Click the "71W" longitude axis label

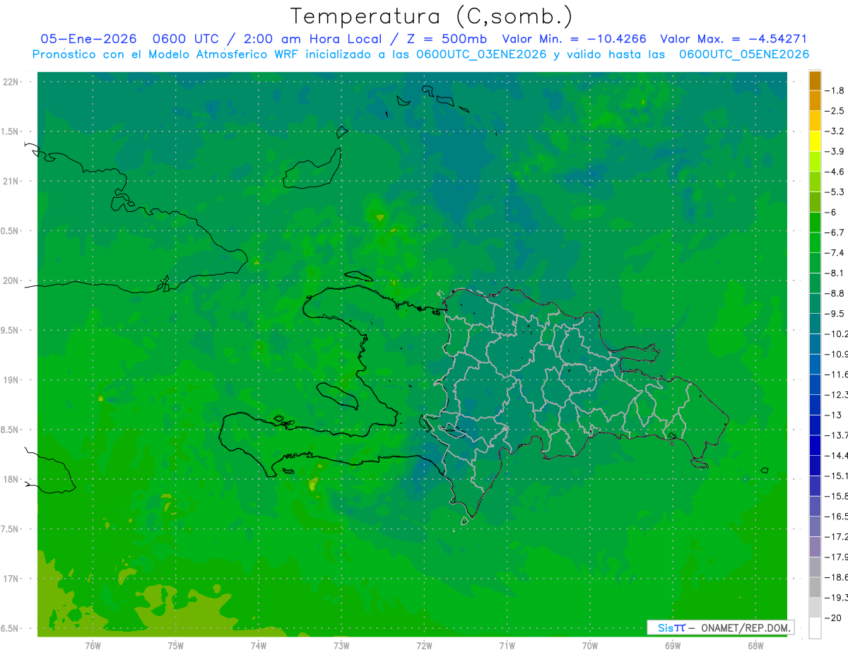[x=507, y=646]
